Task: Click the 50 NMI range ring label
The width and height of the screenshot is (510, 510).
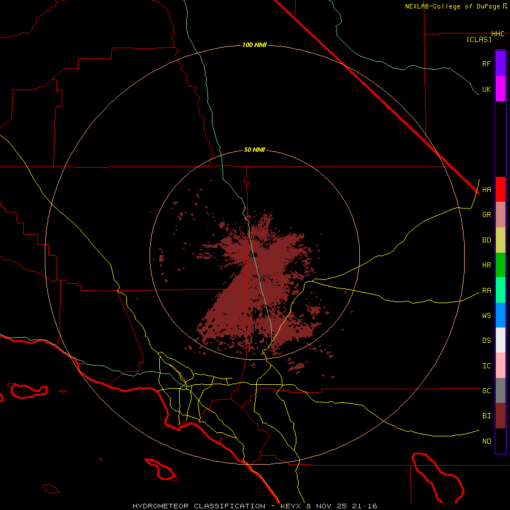Action: point(254,150)
